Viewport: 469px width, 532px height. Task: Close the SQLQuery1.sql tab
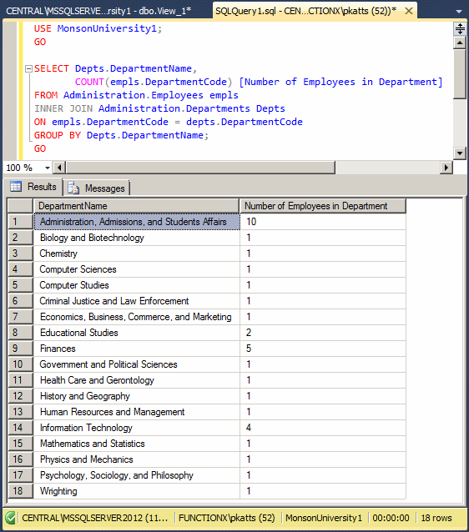pos(409,11)
